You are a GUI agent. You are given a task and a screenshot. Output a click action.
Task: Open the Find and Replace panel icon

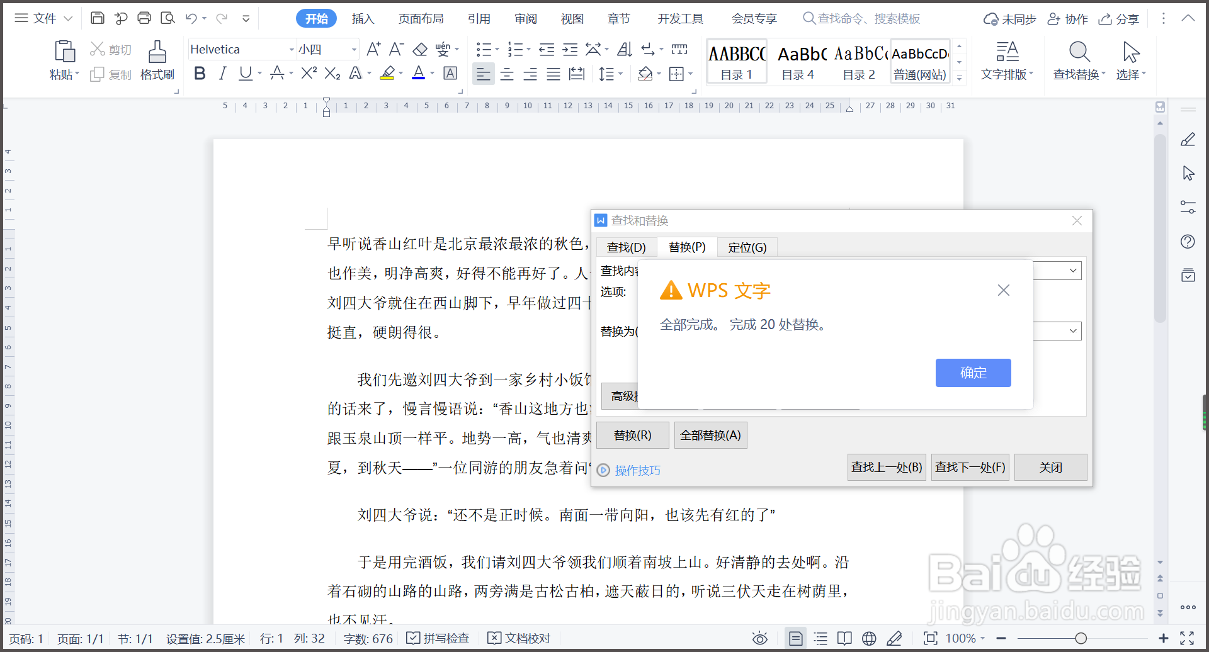[1079, 60]
